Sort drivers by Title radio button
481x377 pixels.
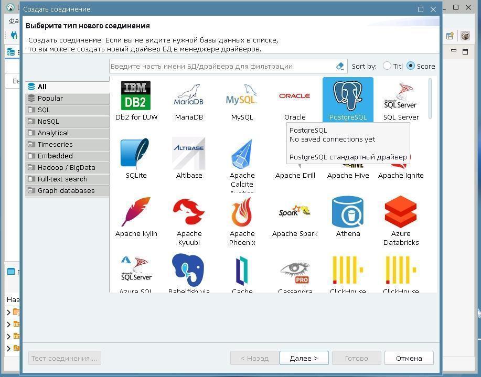click(x=387, y=66)
